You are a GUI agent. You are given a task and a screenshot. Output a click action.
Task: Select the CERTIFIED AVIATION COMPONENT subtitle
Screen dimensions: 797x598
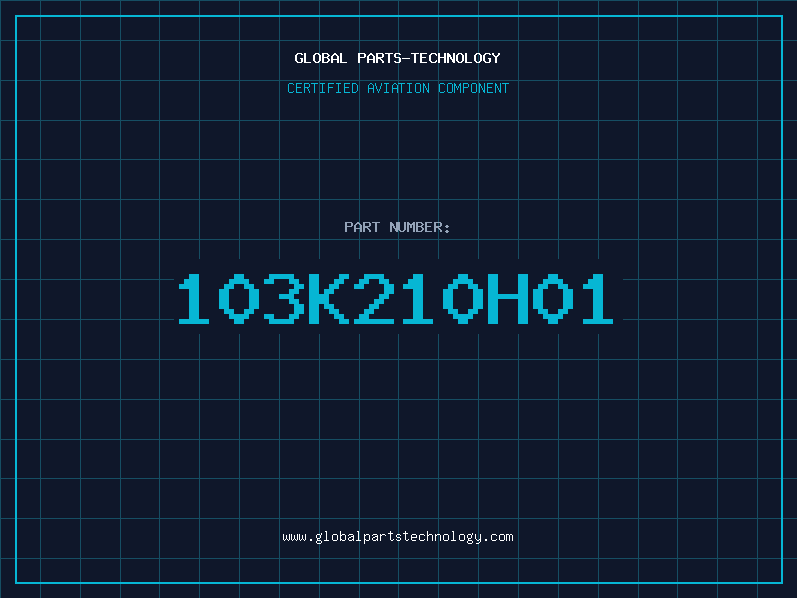[x=398, y=88]
